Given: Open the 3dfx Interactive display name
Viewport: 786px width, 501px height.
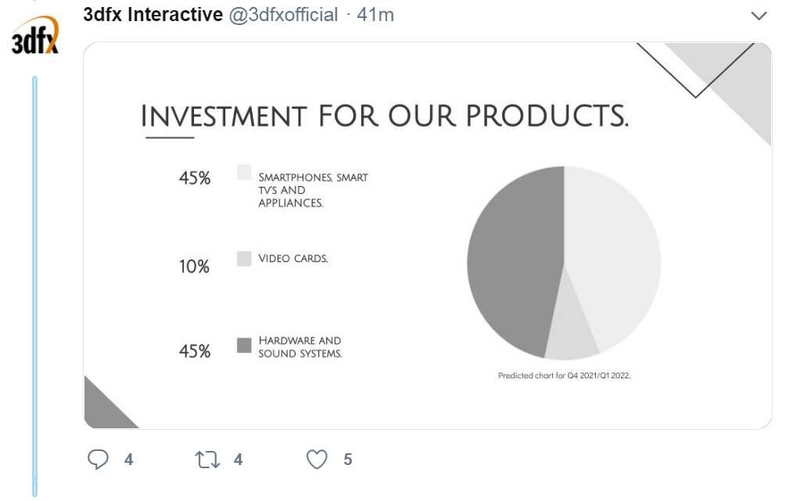Looking at the screenshot, I should click(153, 14).
